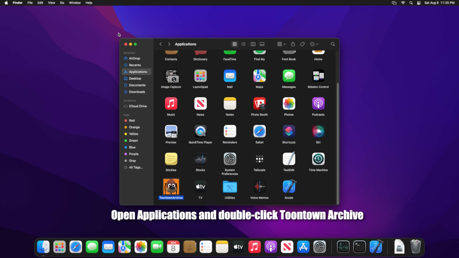Image resolution: width=459 pixels, height=258 pixels.
Task: Select Mail in the Applications grid
Action: 230,76
